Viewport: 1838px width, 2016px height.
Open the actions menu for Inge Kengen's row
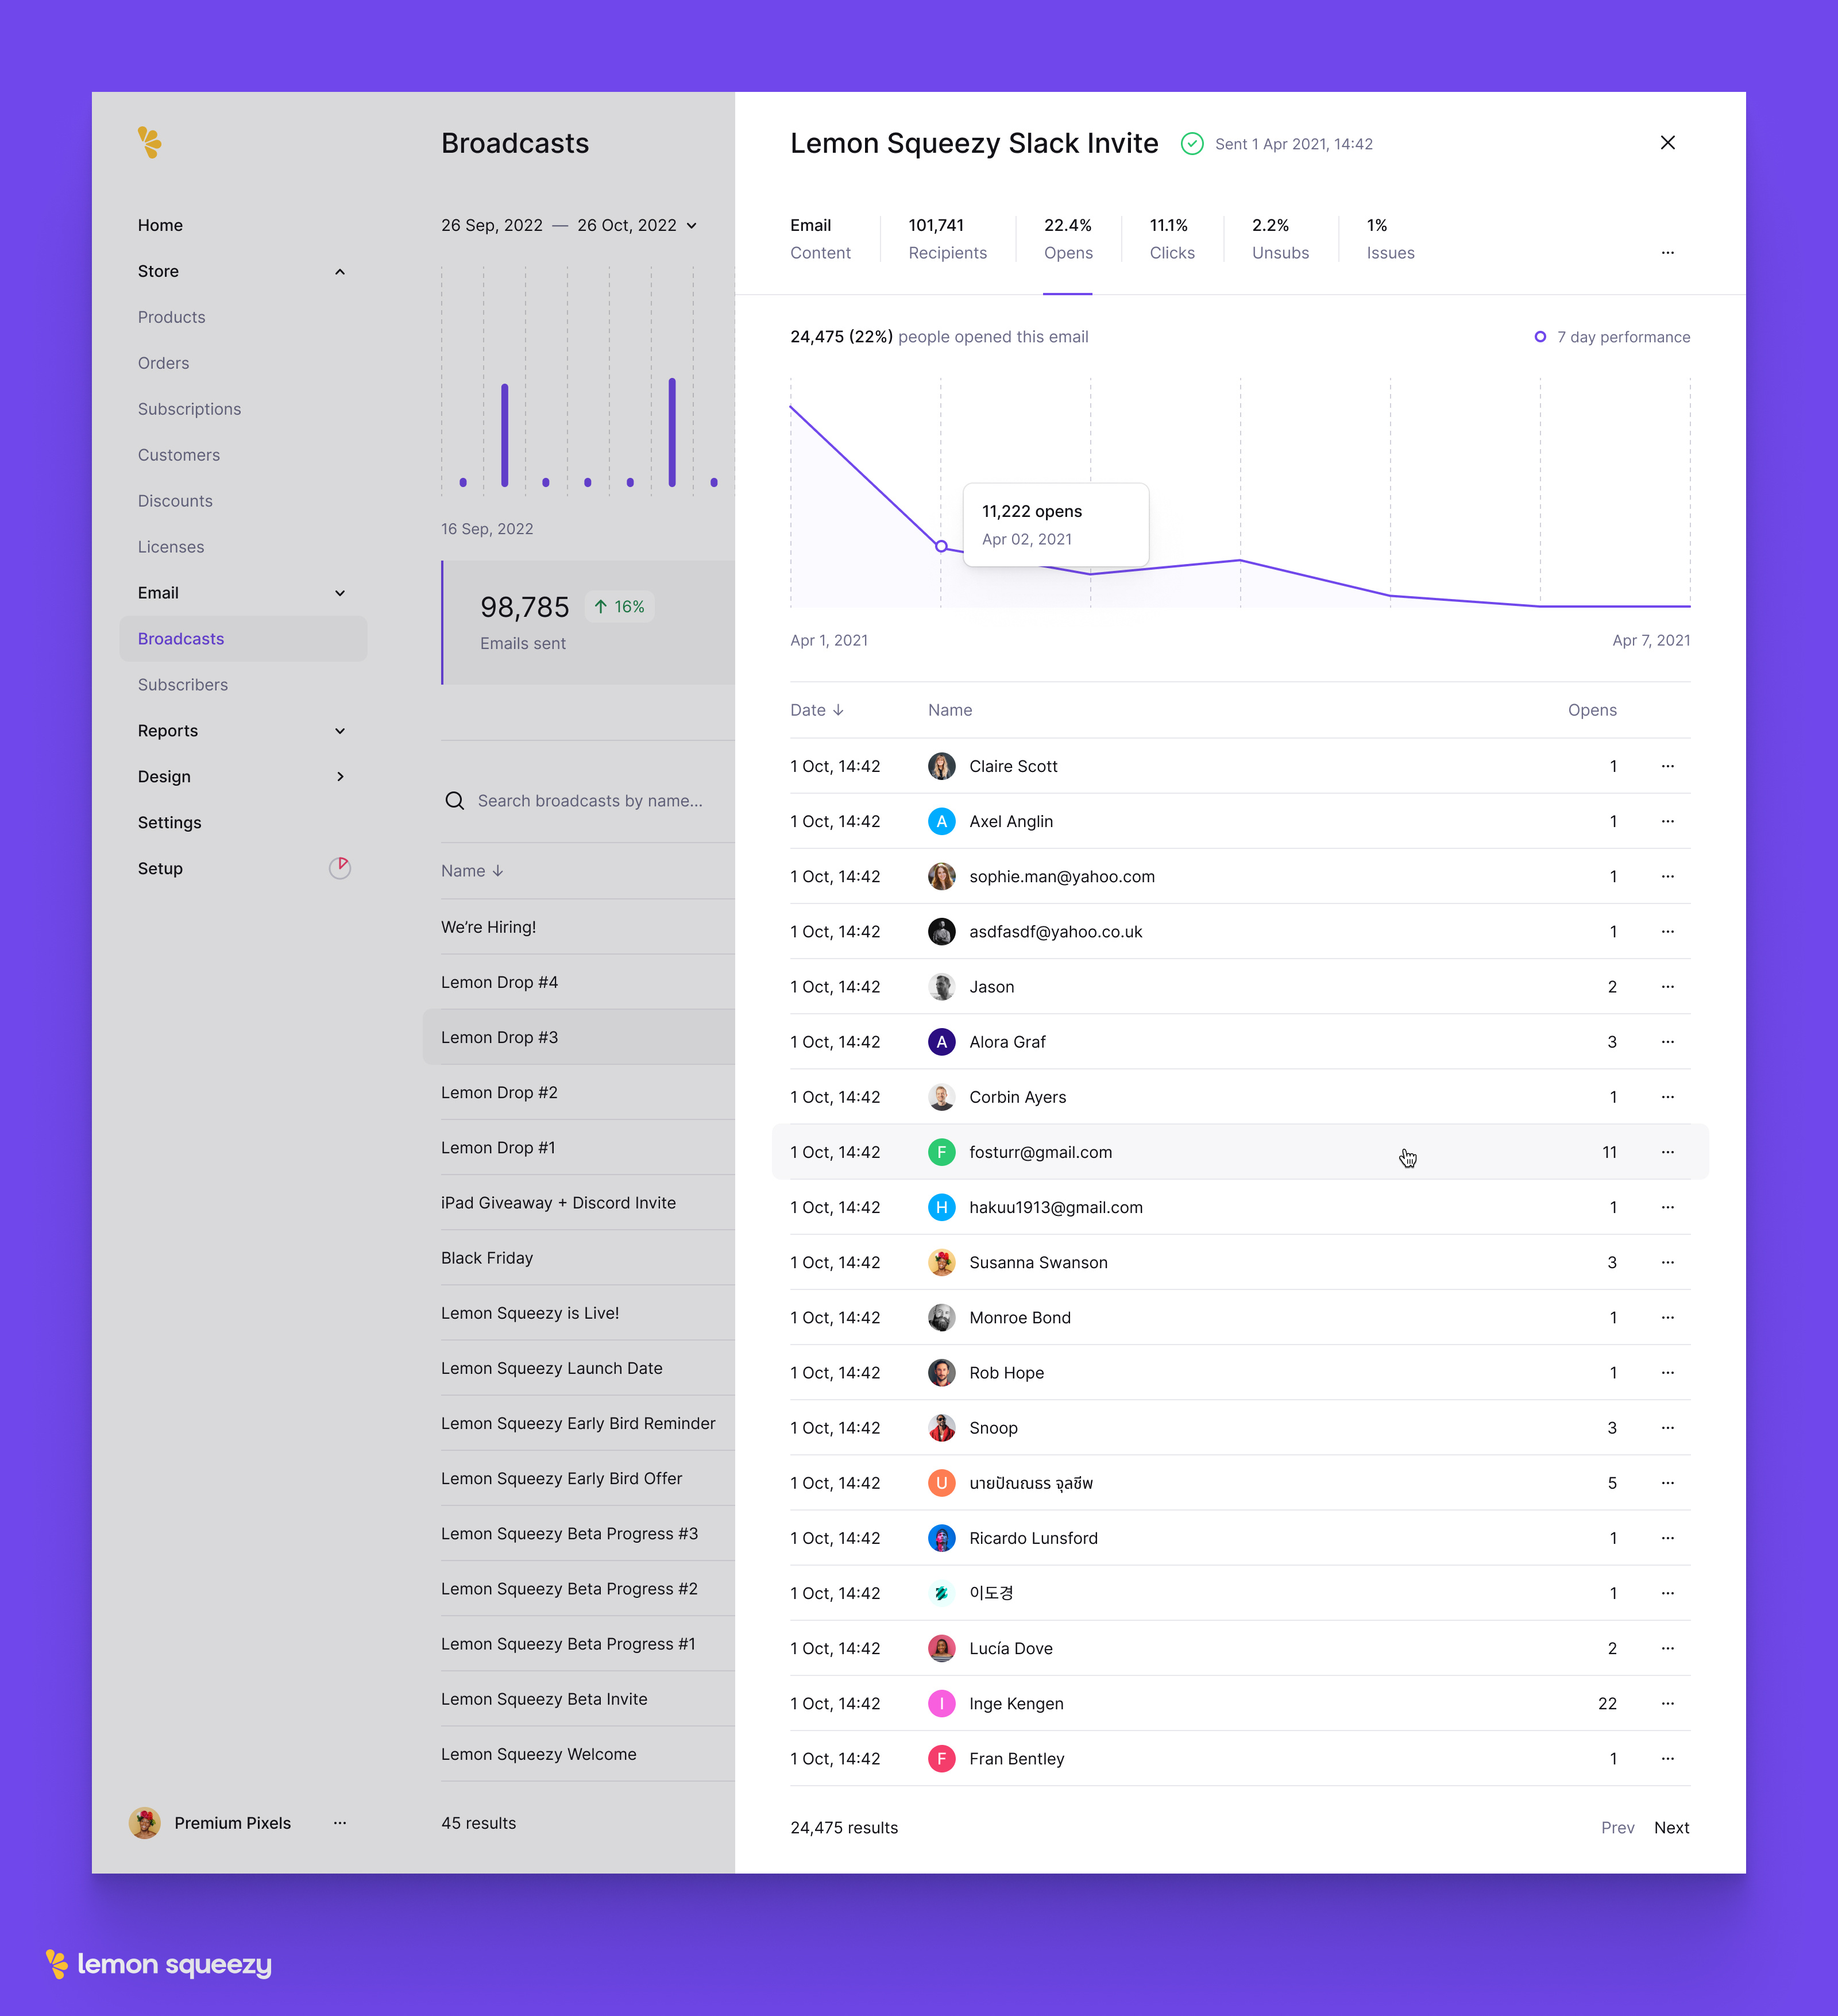1667,1703
